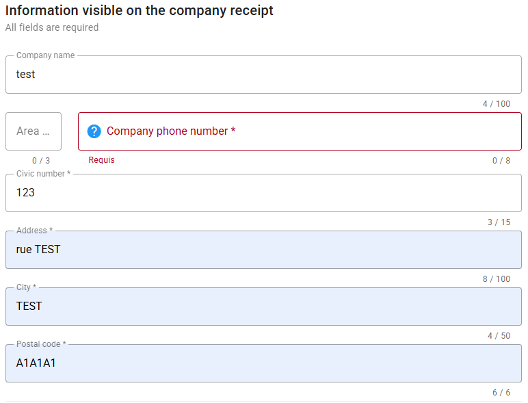The width and height of the screenshot is (528, 403).
Task: Focus the Company name field containing 'test'
Action: (x=263, y=75)
